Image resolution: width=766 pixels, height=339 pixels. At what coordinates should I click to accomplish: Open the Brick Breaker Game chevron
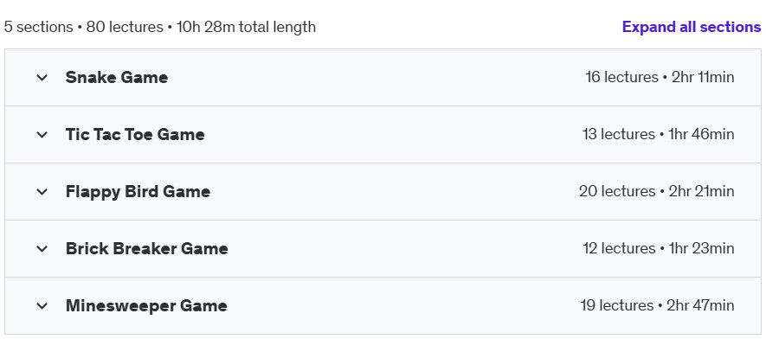42,249
